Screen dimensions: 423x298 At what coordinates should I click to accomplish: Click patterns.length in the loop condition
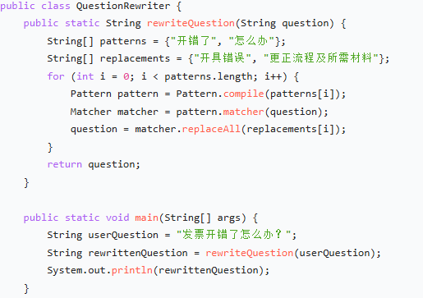pyautogui.click(x=208, y=76)
